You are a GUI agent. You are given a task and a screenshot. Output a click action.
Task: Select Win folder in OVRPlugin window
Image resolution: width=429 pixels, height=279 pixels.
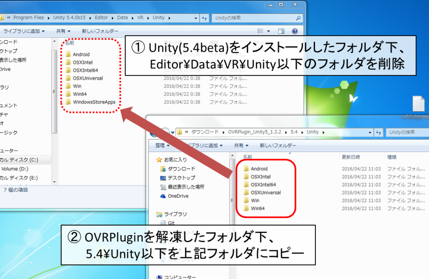(x=251, y=200)
